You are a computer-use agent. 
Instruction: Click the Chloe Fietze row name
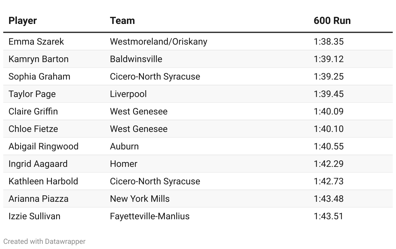coord(33,129)
